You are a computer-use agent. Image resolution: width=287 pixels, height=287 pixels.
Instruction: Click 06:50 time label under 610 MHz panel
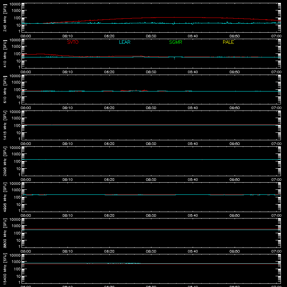[235, 108]
